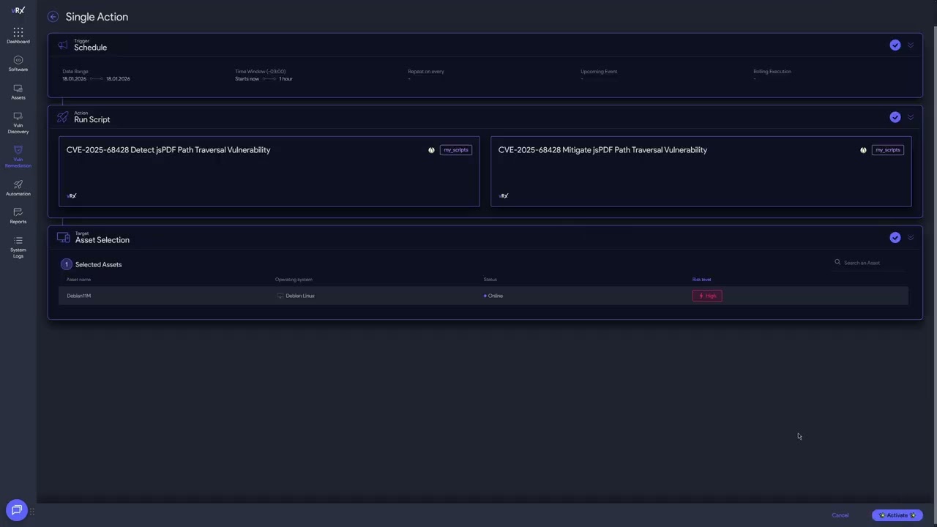The width and height of the screenshot is (937, 527).
Task: Click the Date Range label
Action: [x=75, y=72]
